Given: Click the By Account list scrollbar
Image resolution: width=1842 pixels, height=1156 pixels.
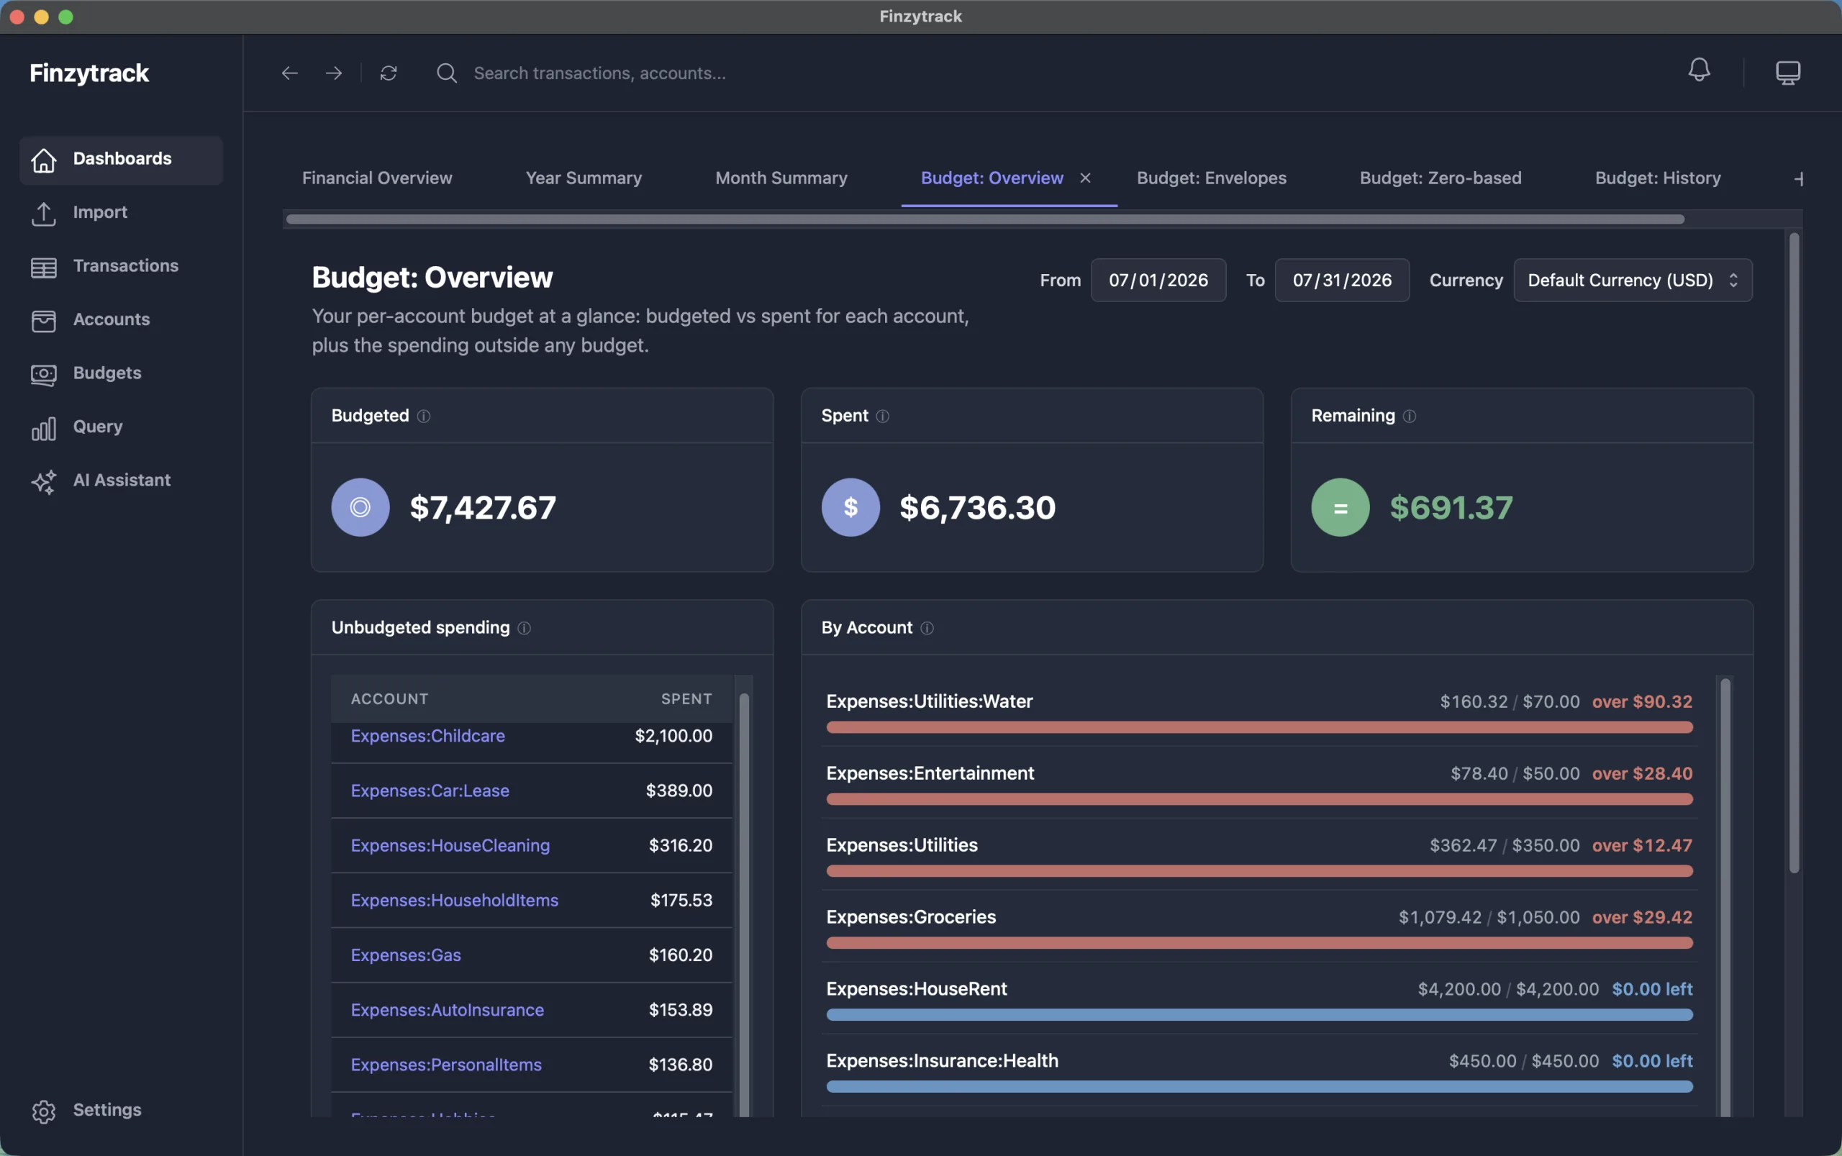Looking at the screenshot, I should pos(1725,898).
